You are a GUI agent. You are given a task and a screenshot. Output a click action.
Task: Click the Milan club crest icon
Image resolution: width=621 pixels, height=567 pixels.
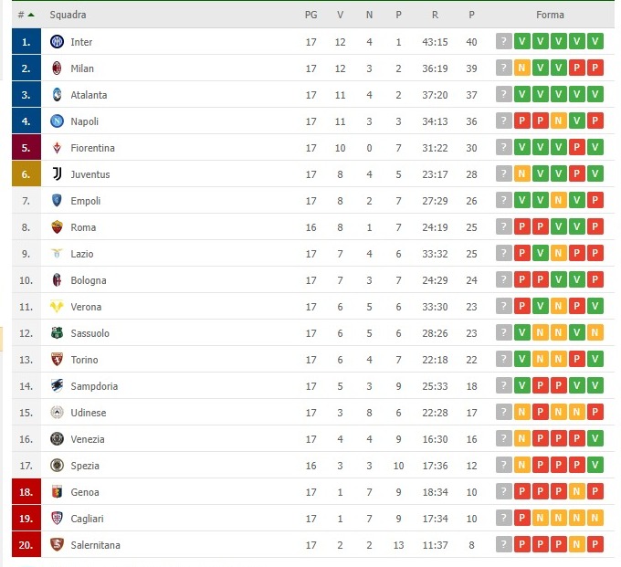pos(57,68)
